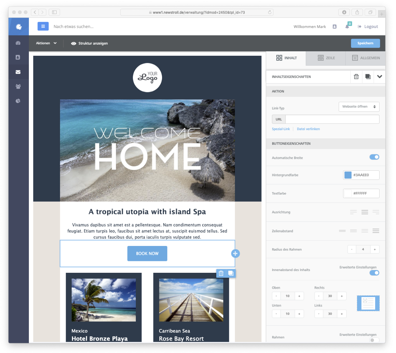
Task: Increase Oben padding value
Action: pyautogui.click(x=299, y=296)
